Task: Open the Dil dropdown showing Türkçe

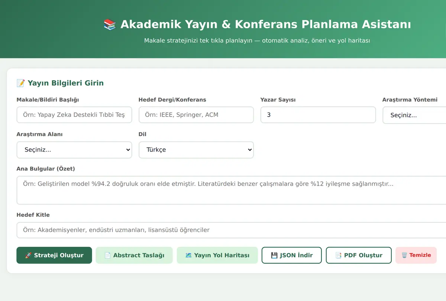Action: pos(196,150)
